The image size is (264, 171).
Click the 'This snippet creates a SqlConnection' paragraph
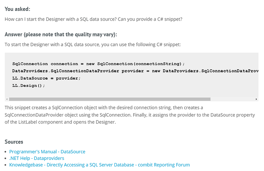(130, 115)
